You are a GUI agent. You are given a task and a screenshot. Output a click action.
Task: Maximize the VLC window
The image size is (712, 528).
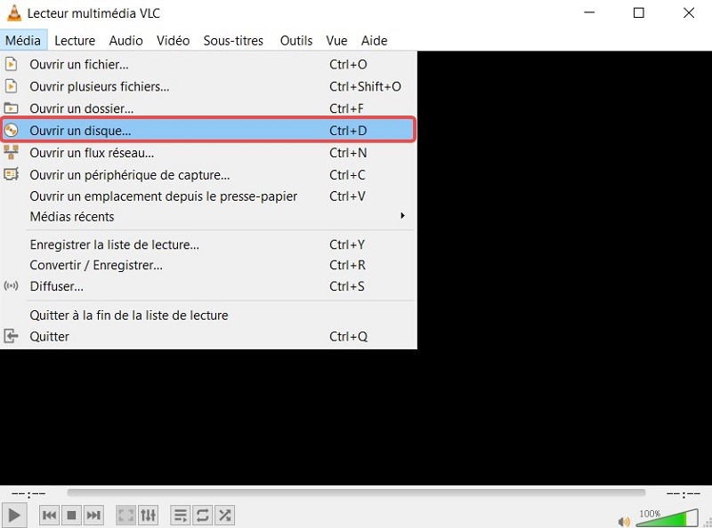click(638, 12)
